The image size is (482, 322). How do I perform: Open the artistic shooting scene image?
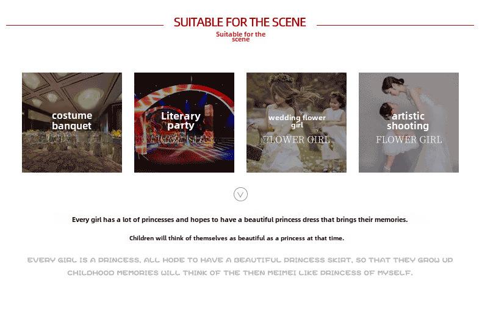[409, 123]
